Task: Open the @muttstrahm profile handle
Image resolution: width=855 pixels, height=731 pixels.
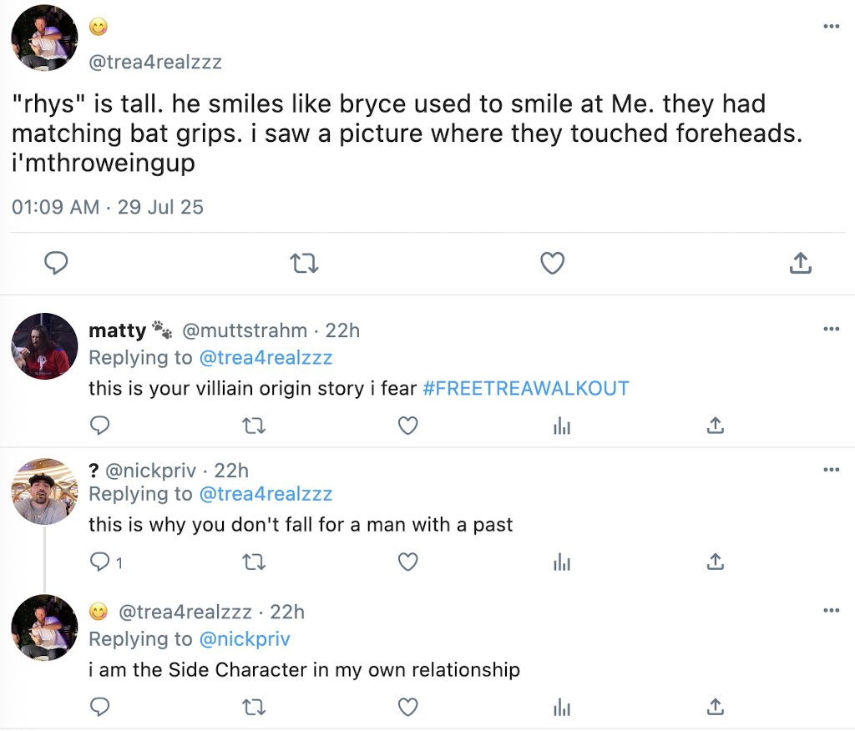Action: [x=245, y=330]
